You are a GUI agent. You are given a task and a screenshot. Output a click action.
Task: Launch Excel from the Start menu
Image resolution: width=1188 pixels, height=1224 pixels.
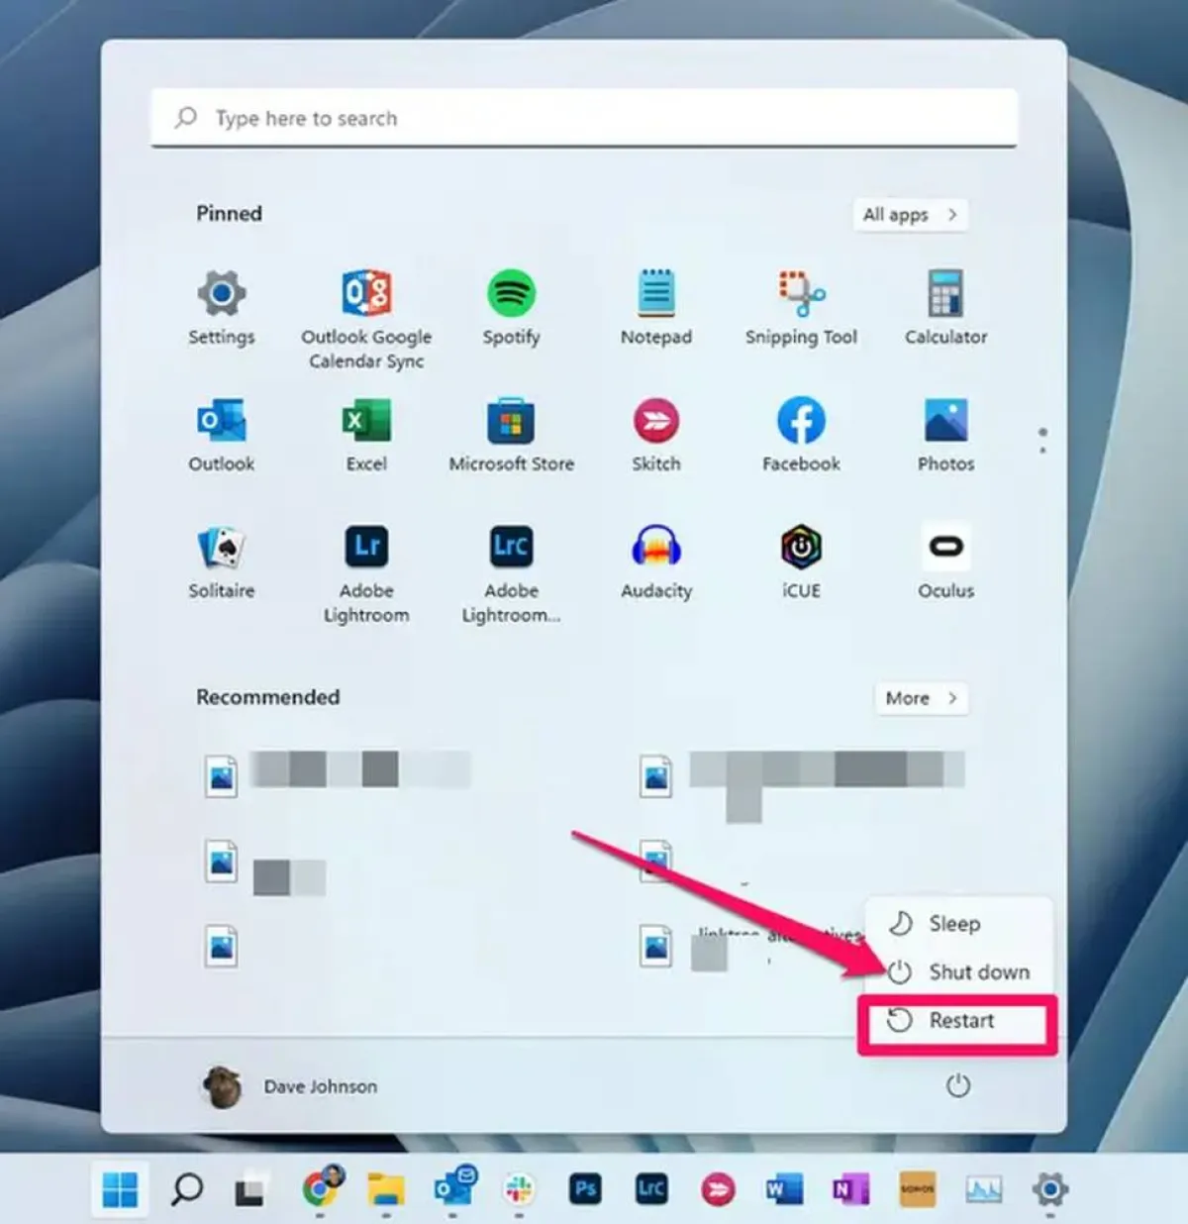coord(366,420)
